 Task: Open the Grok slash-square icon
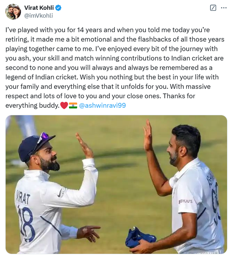coord(213,8)
